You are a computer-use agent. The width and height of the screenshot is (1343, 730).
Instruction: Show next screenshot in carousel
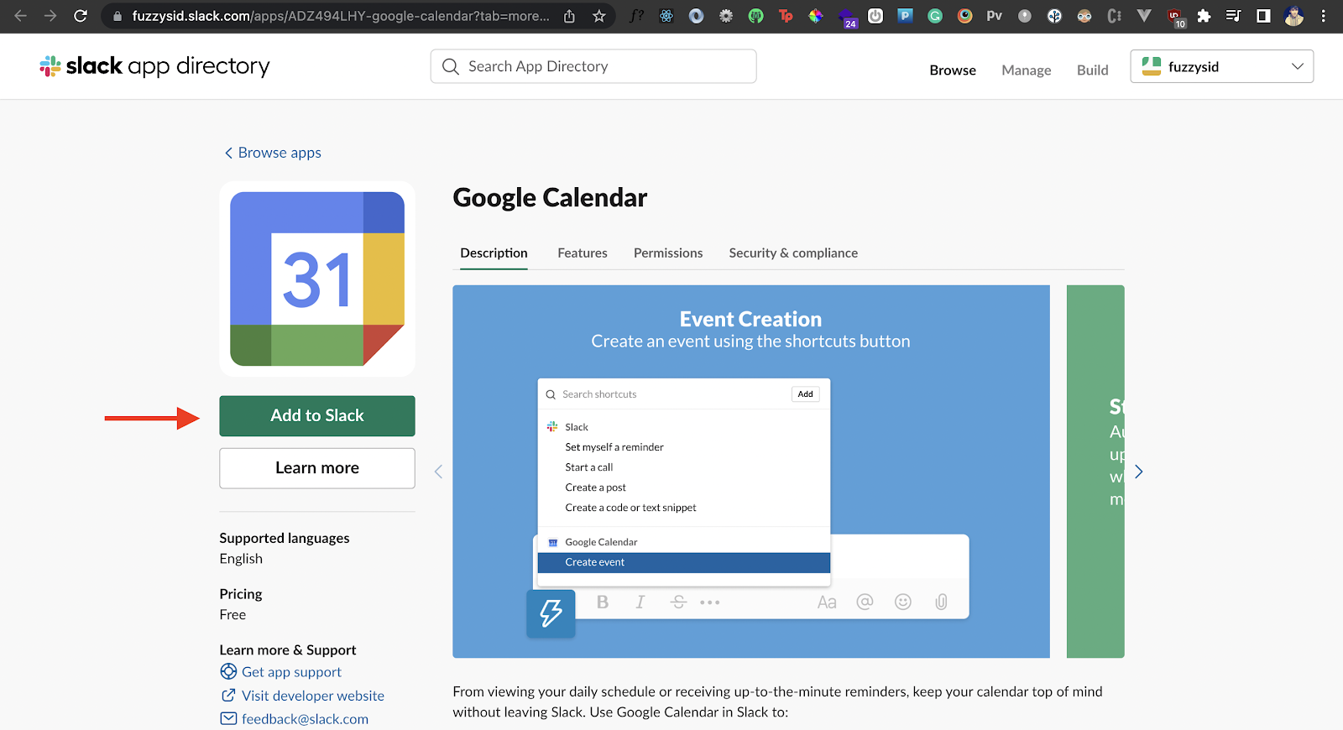[x=1139, y=472]
